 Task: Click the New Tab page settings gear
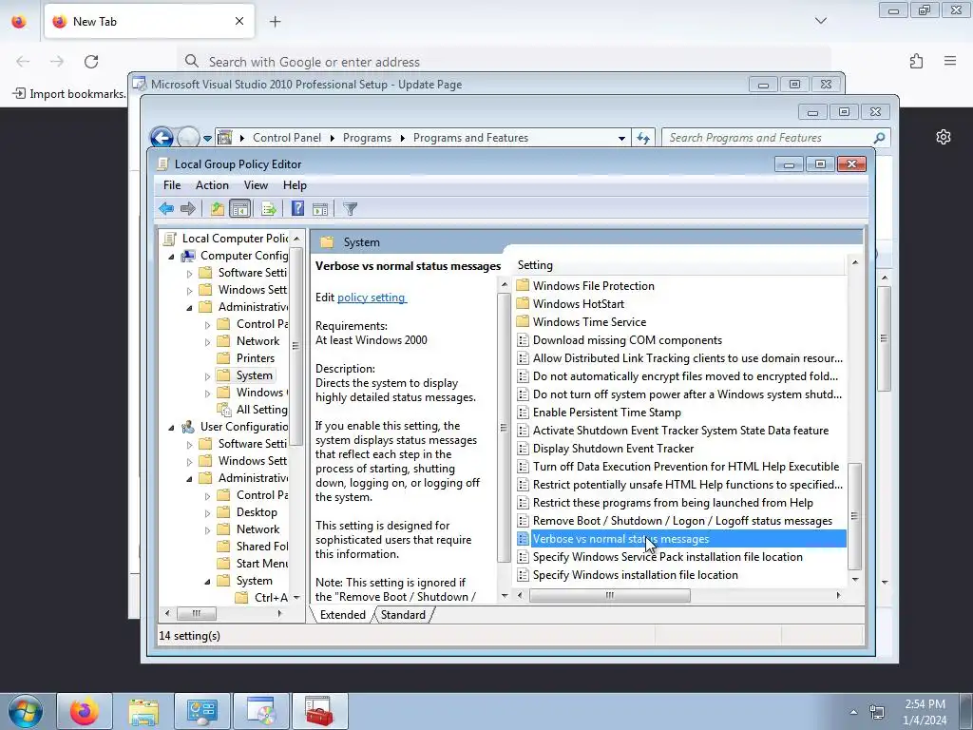pos(944,137)
